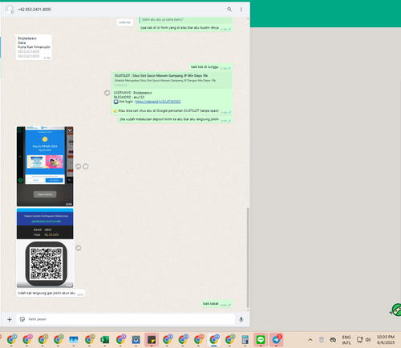
Task: Select the 'PASSWORD : aku123' line
Action: click(129, 97)
